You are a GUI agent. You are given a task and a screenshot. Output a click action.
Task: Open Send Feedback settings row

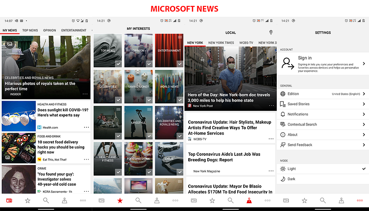pyautogui.click(x=323, y=145)
